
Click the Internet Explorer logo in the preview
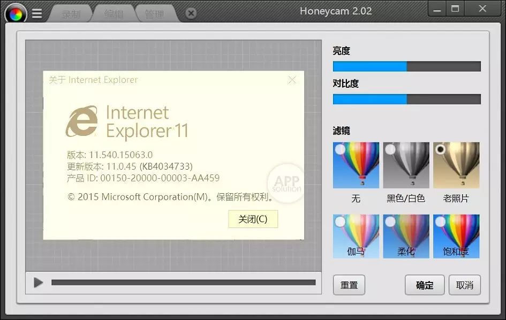(x=82, y=121)
